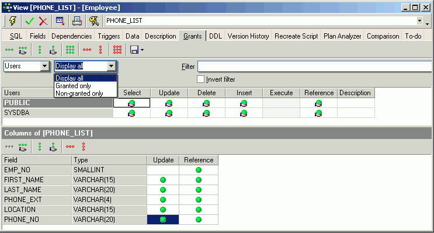Open the DDL tab
The image size is (434, 233).
click(x=216, y=36)
